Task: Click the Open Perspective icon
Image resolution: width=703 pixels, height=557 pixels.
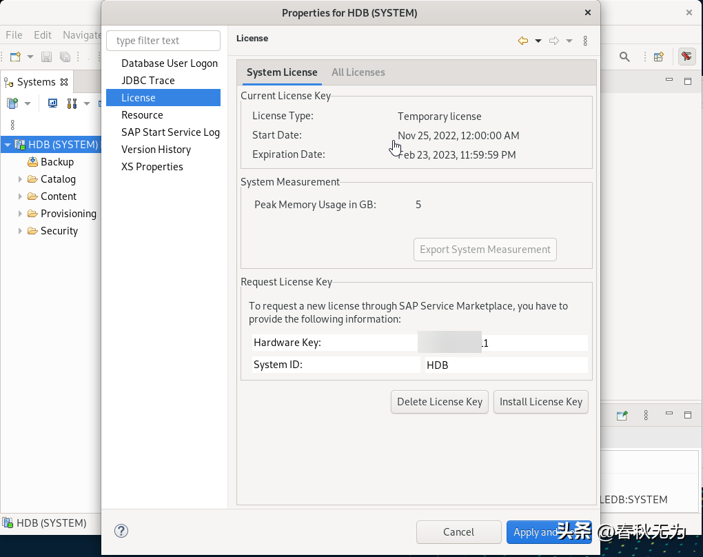Action: tap(659, 57)
